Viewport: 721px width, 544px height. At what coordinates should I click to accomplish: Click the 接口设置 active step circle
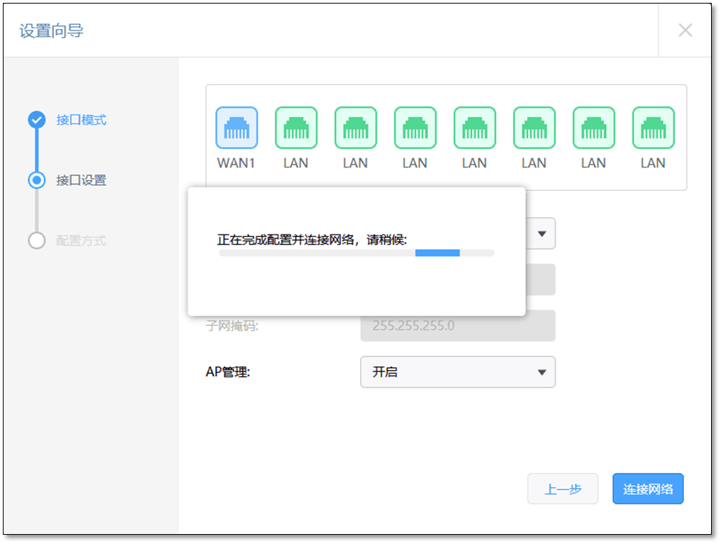coord(37,180)
